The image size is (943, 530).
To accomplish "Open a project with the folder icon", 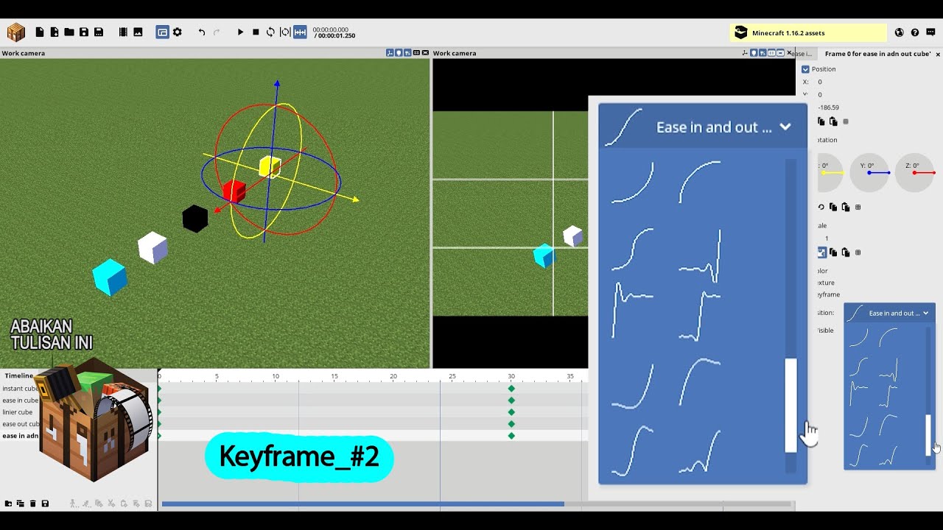I will pos(69,32).
